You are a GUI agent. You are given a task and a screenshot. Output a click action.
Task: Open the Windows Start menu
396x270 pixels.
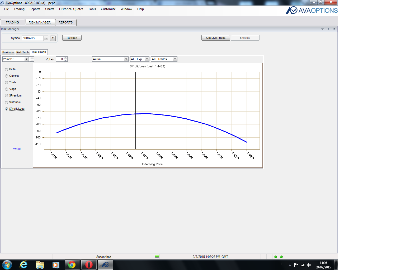(7, 265)
